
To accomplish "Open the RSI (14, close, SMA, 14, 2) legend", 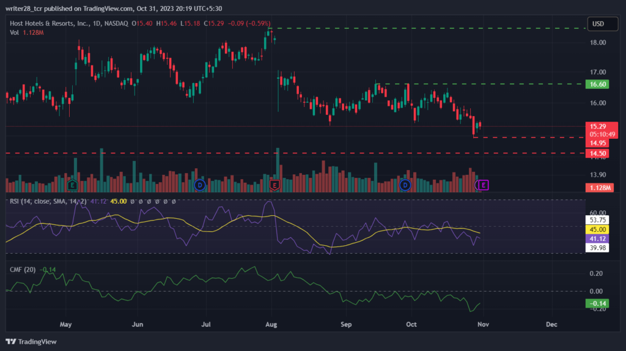I will pyautogui.click(x=48, y=201).
